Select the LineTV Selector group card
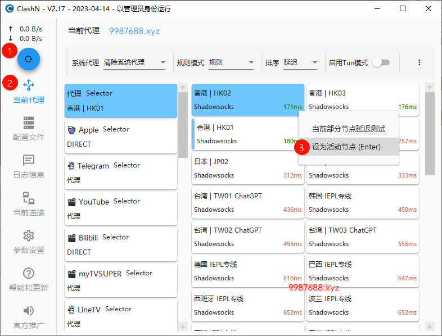The width and height of the screenshot is (442, 336). (x=121, y=315)
